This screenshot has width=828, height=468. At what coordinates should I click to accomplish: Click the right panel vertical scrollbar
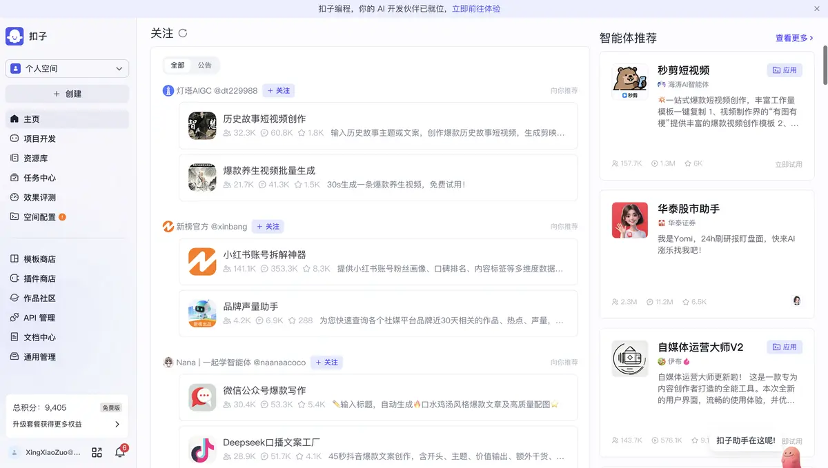tap(825, 65)
